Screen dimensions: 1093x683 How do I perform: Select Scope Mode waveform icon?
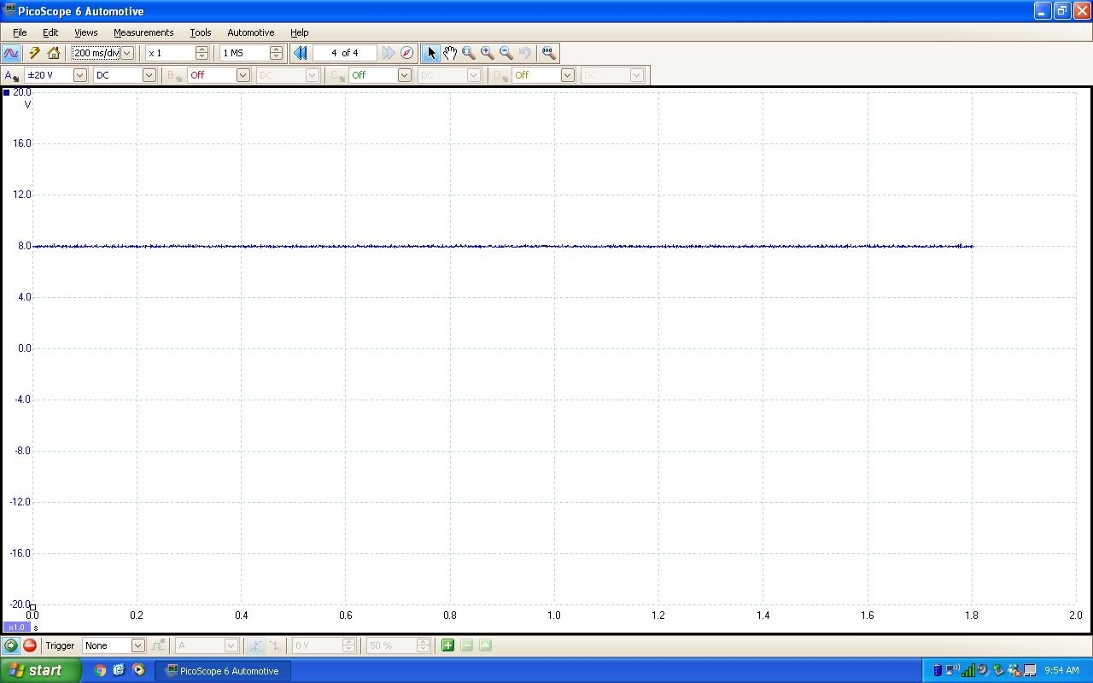[11, 53]
